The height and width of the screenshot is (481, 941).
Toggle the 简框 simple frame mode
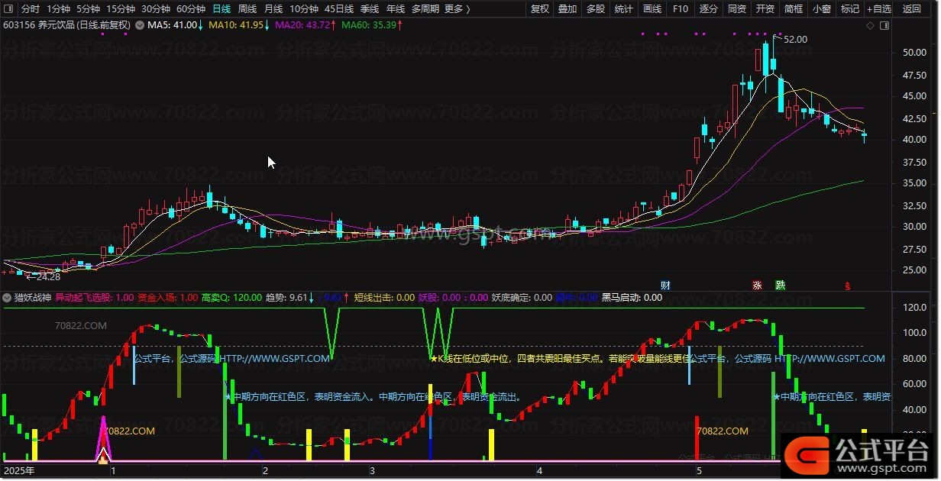(794, 9)
